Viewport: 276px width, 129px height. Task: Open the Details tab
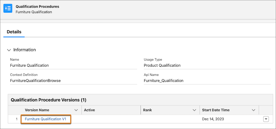coord(14,32)
